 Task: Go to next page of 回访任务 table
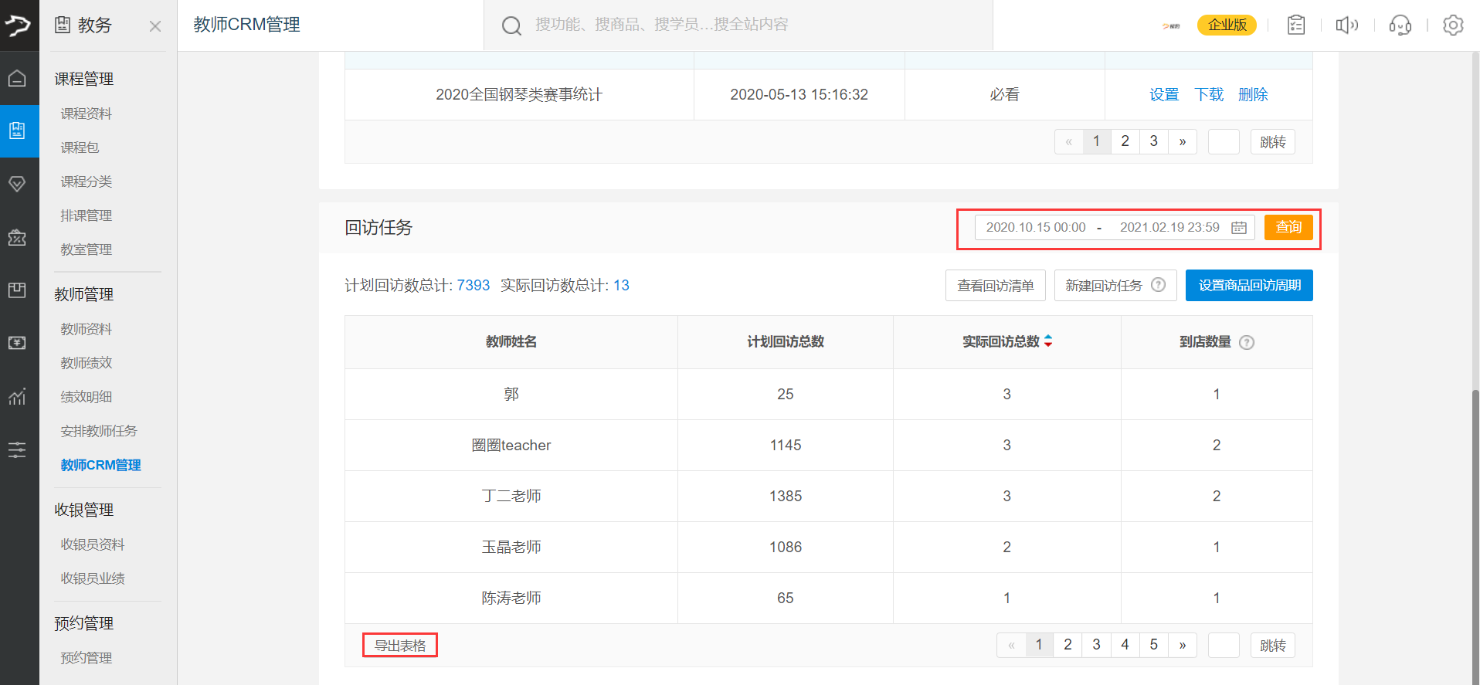[1182, 645]
